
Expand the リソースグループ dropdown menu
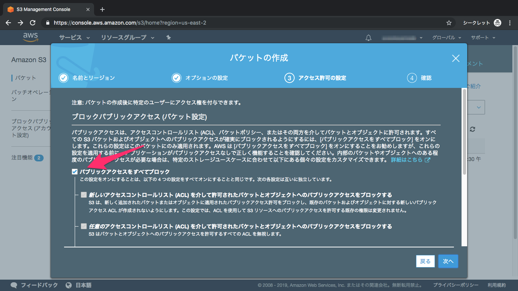coord(128,38)
